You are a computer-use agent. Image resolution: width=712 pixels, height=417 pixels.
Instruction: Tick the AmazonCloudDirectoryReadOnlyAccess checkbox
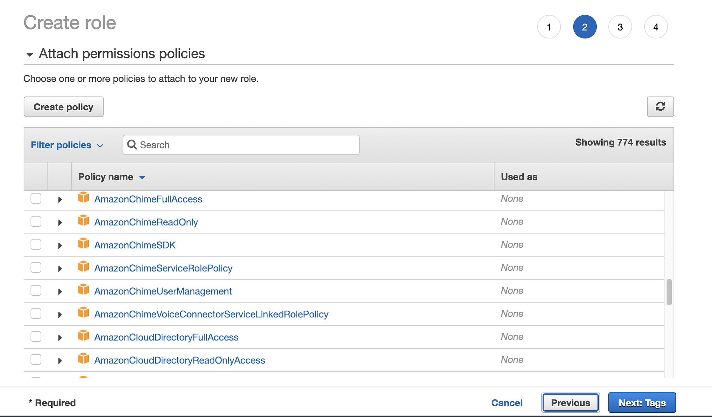(x=36, y=359)
